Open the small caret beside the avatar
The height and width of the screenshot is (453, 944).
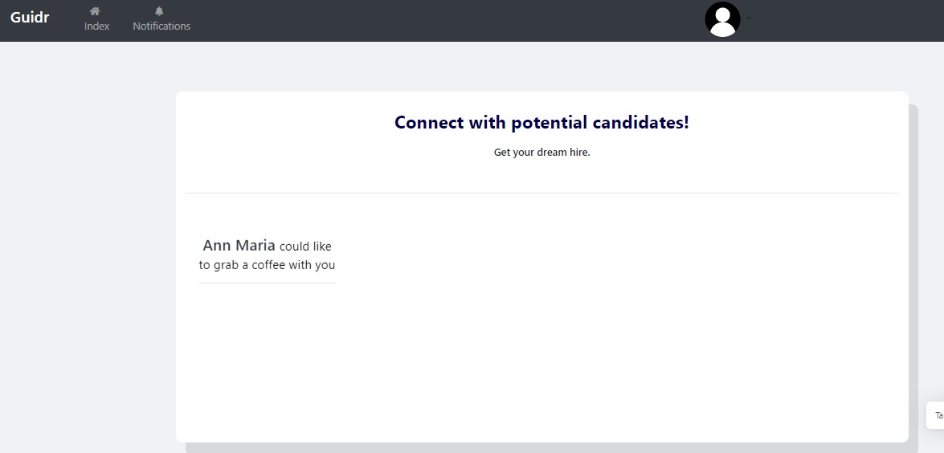tap(748, 17)
